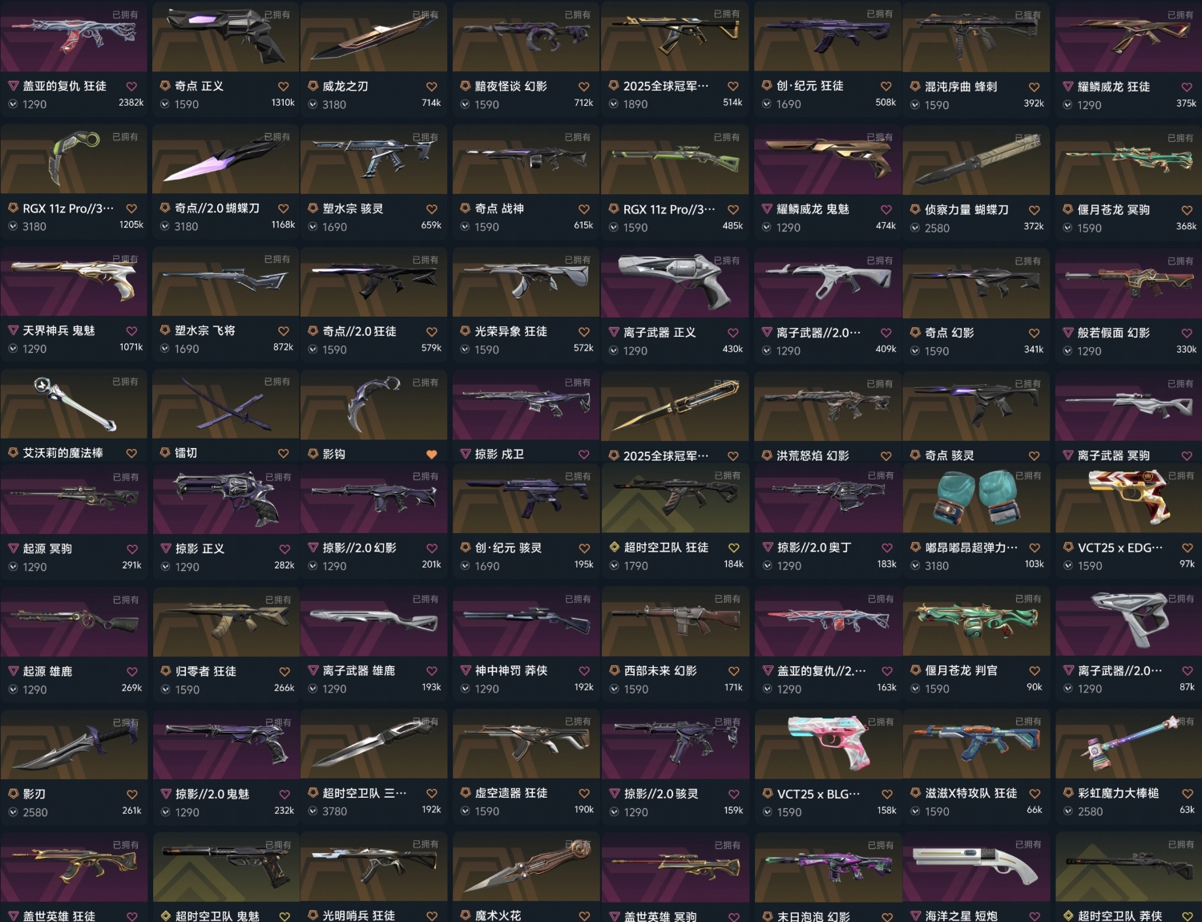Select the VCT25 x EDG pistol thumbnail
This screenshot has height=922, width=1202.
tap(1129, 499)
